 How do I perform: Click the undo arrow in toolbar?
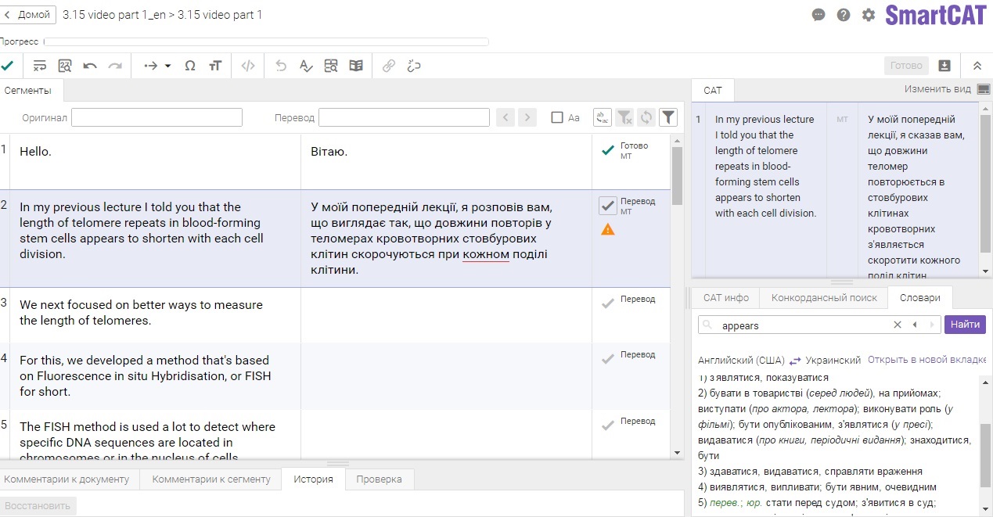tap(90, 66)
